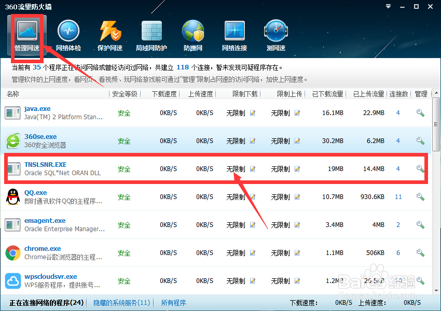Edit upload limit for chrome.exe
This screenshot has height=311, width=441.
pyautogui.click(x=297, y=253)
